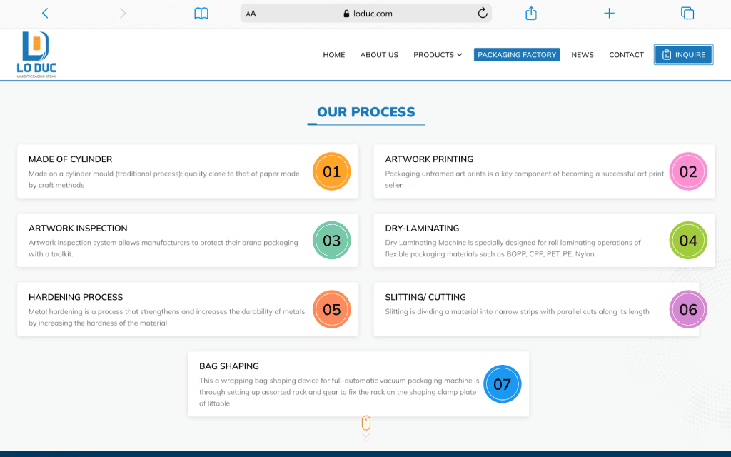Click the ARTWORK INSPECTION heading
Screen dimensions: 731x457
(78, 228)
